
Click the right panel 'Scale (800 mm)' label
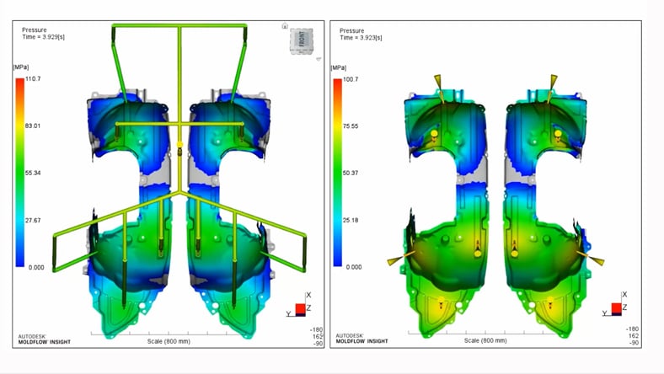click(485, 340)
